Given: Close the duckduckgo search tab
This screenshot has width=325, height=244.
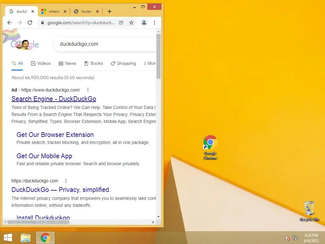Looking at the screenshot, I should tap(33, 11).
